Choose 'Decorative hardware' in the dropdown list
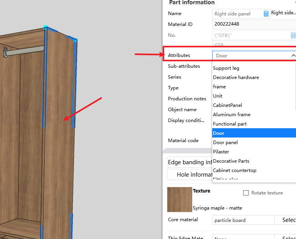The width and height of the screenshot is (296, 239). 236,77
